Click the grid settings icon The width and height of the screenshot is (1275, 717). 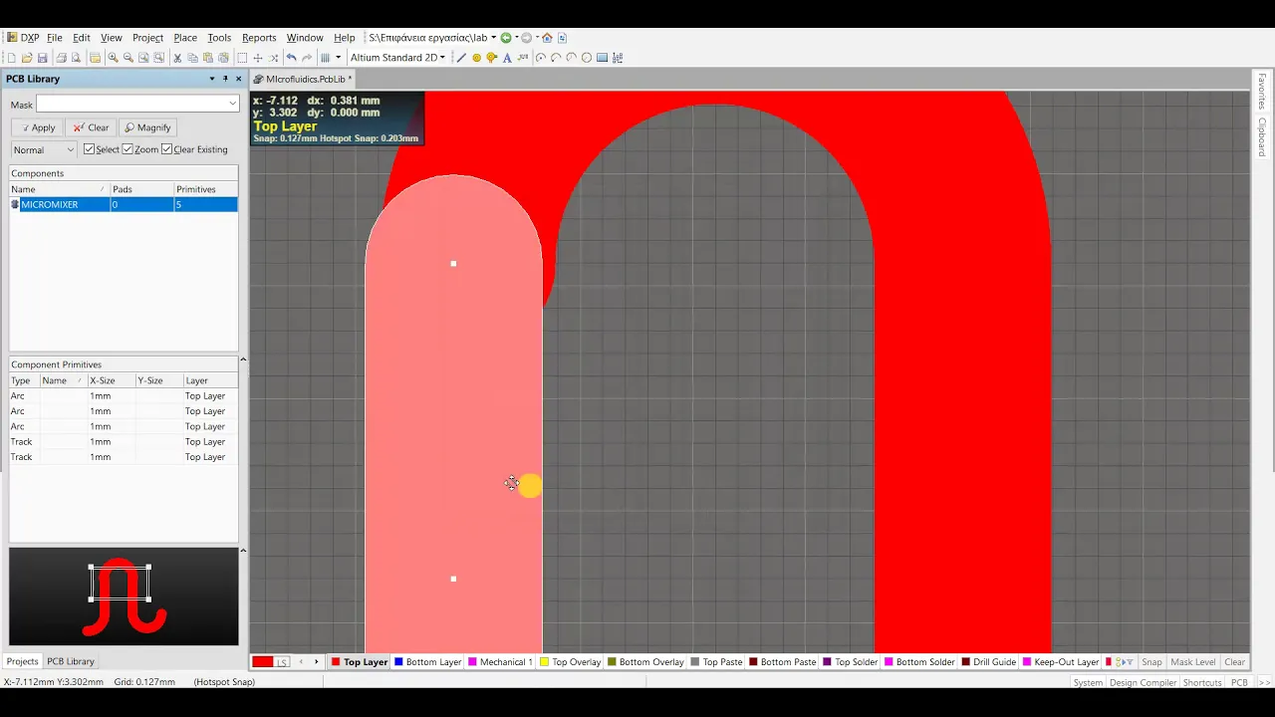tap(325, 58)
